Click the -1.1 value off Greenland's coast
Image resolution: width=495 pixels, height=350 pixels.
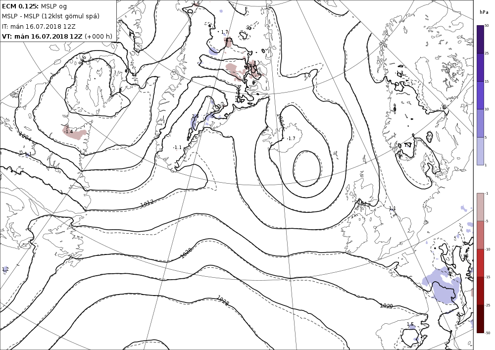click(x=177, y=148)
